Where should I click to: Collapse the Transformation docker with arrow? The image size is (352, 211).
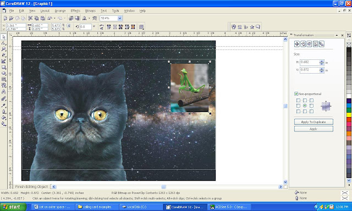pos(337,35)
